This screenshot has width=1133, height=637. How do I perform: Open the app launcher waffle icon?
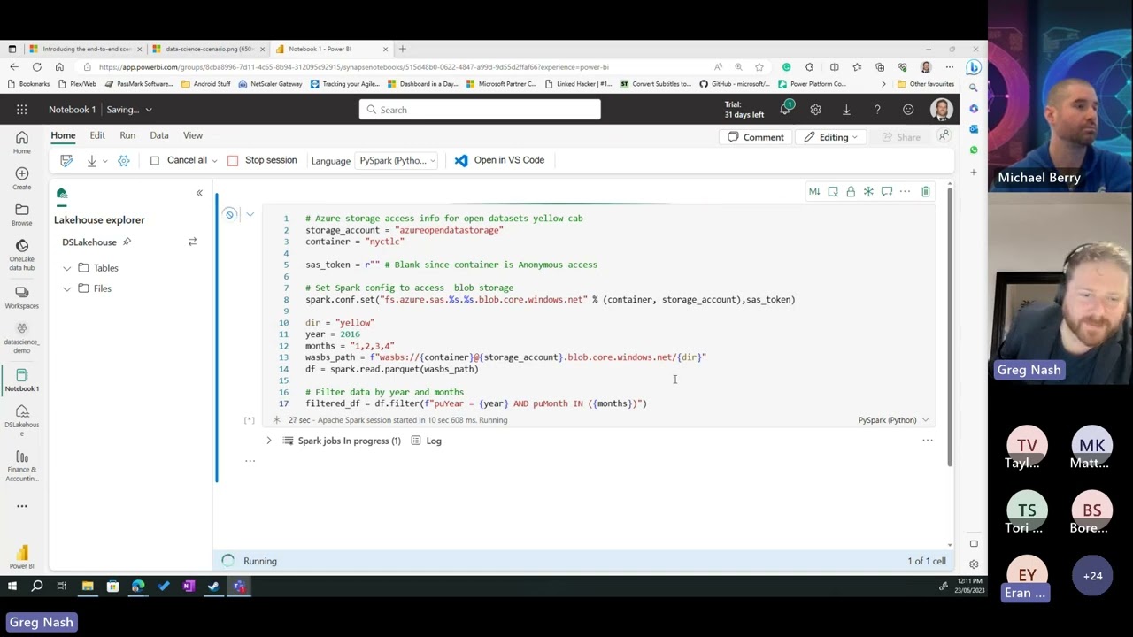21,110
